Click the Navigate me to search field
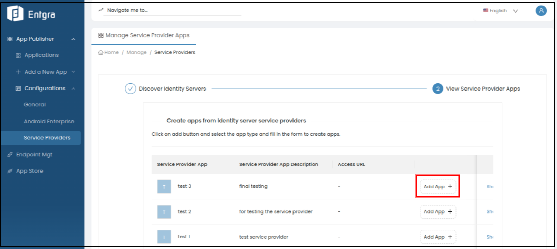This screenshot has width=557, height=249. click(173, 10)
